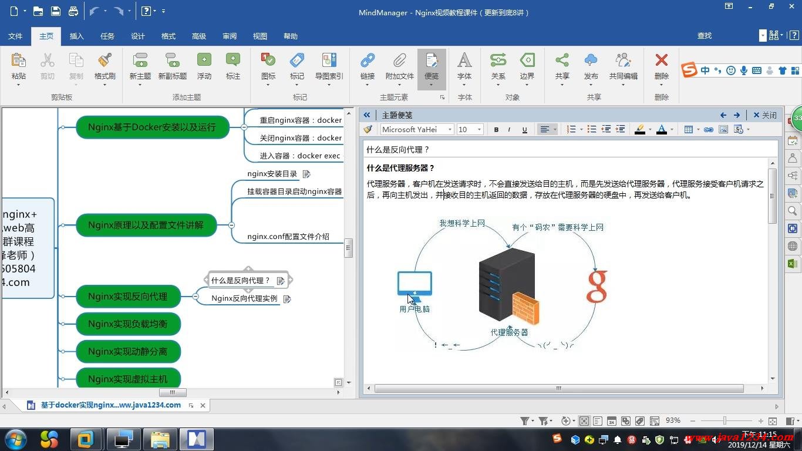Toggle numbered list in notes toolbar
Viewport: 802px width, 451px height.
pyautogui.click(x=571, y=129)
